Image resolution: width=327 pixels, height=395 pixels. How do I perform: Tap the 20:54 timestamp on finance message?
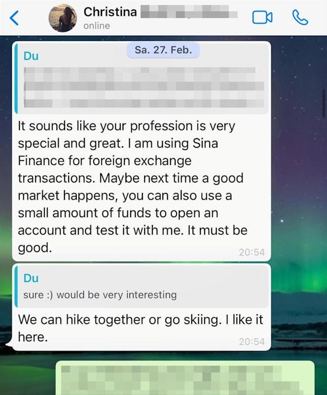click(252, 252)
